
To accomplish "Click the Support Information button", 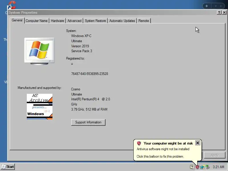I will click(88, 122).
